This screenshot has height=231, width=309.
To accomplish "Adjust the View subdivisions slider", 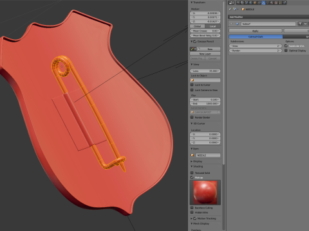I will coord(256,46).
